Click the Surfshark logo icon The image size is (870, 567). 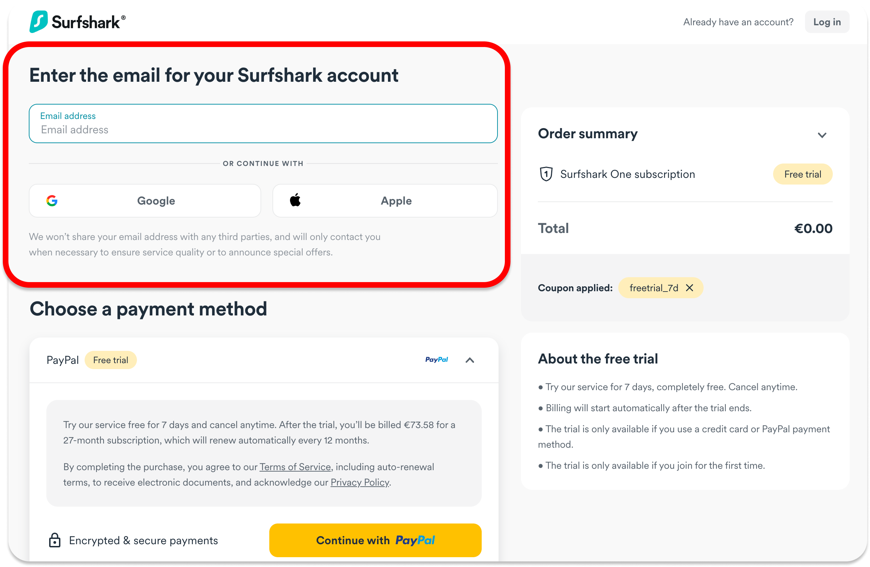pos(38,21)
